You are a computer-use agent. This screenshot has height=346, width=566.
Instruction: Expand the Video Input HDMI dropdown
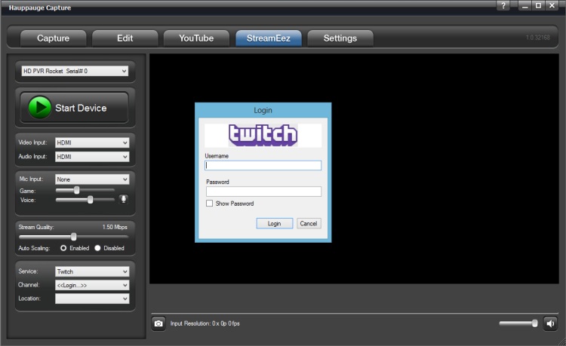click(92, 142)
